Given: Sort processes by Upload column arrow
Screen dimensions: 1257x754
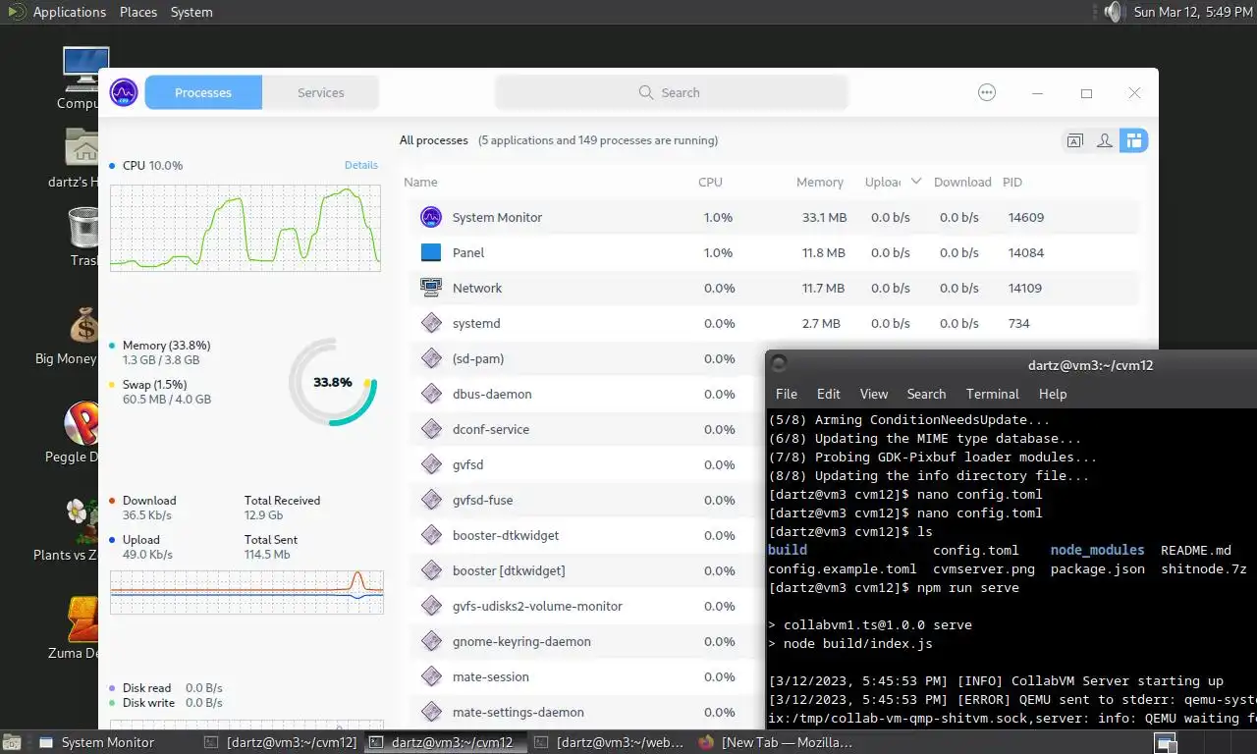Looking at the screenshot, I should (x=916, y=182).
